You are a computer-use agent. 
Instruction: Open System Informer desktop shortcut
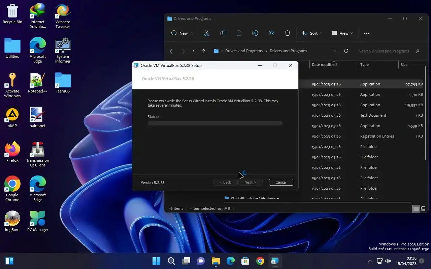point(63,50)
